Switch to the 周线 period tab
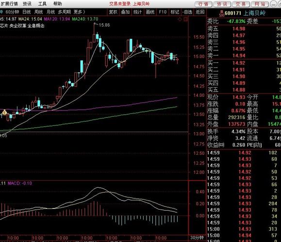The width and height of the screenshot is (281, 242). click(38, 12)
